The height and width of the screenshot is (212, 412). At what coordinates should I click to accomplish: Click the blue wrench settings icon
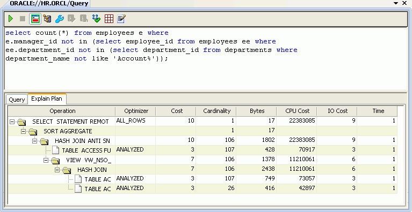pyautogui.click(x=60, y=19)
